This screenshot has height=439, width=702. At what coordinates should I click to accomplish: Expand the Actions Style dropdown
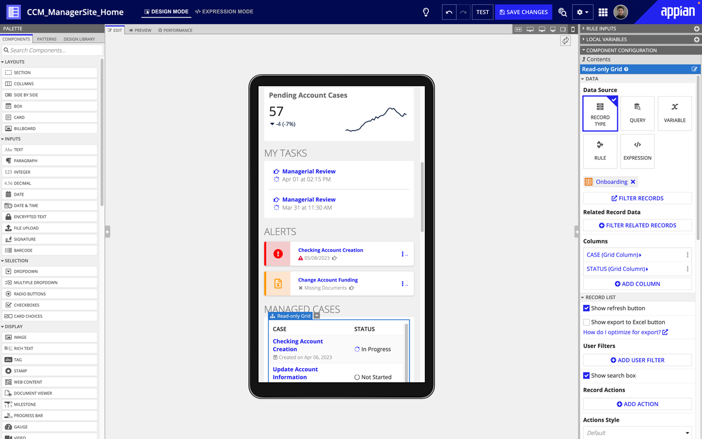coord(637,433)
